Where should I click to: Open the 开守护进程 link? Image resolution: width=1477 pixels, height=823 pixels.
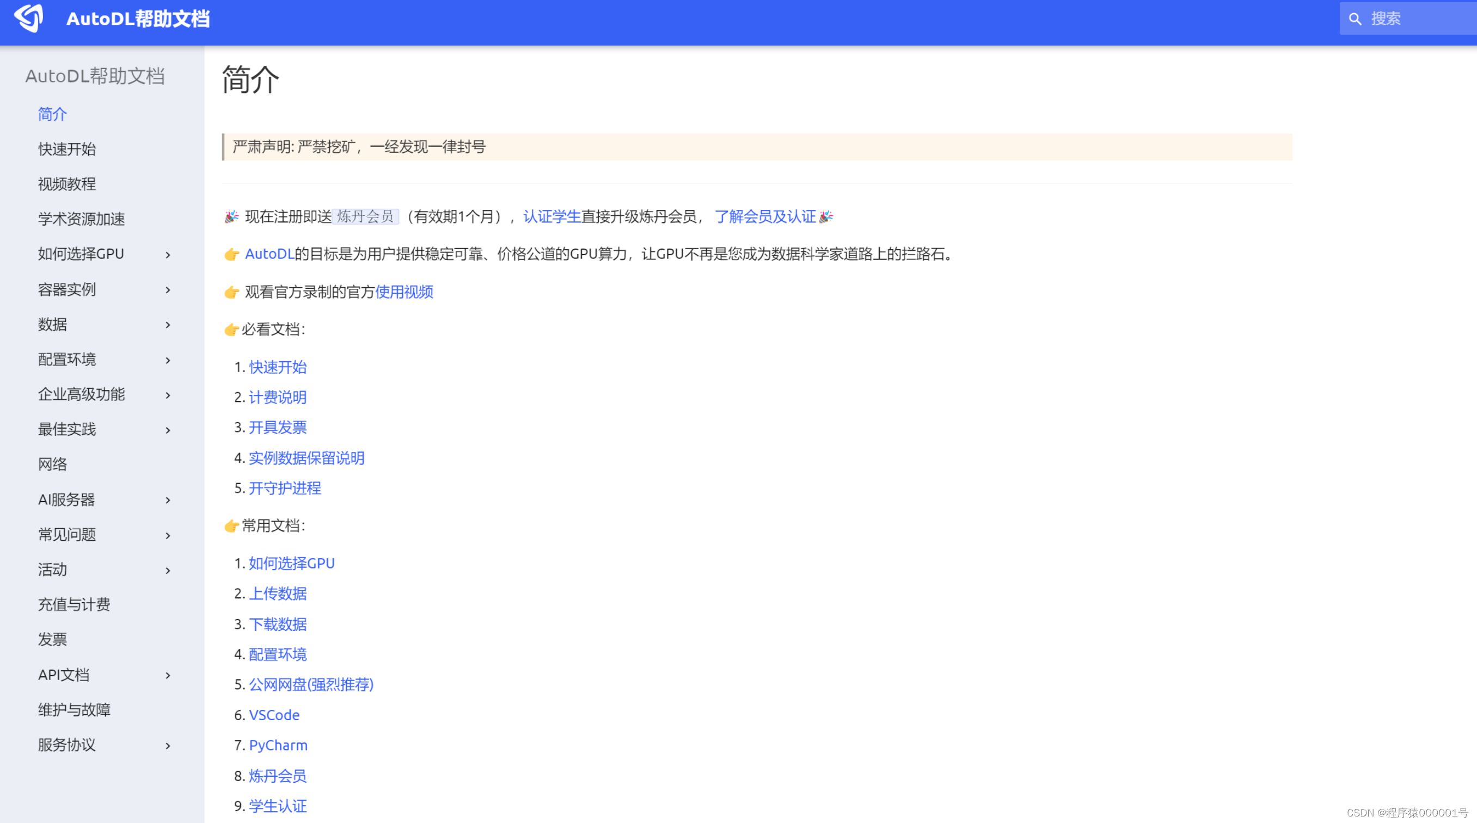coord(285,488)
